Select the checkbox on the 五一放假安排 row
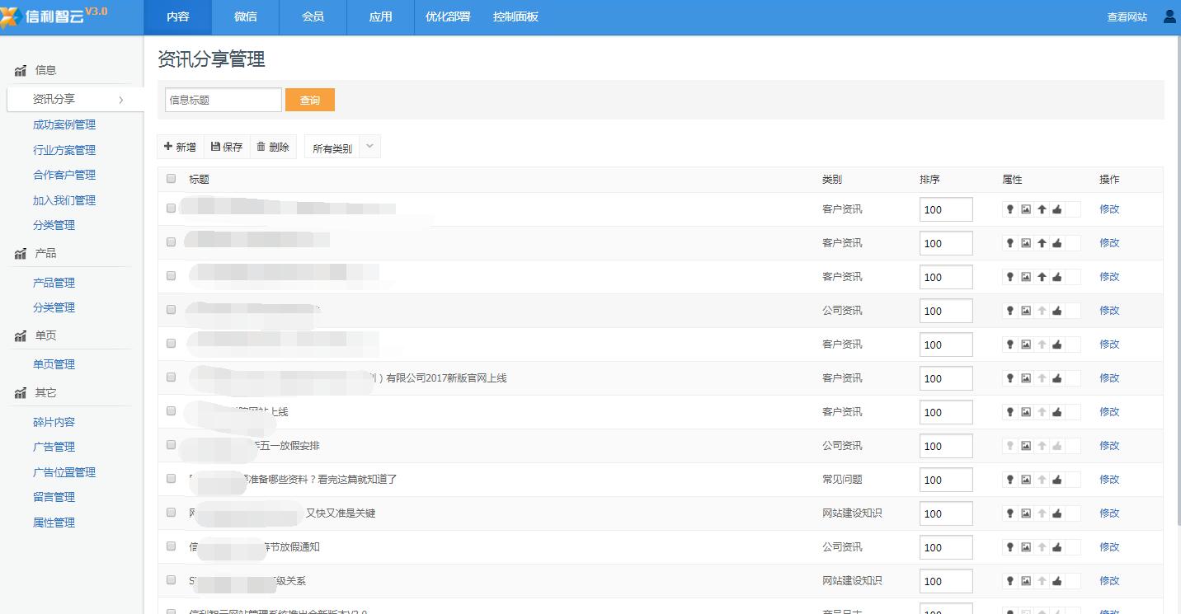This screenshot has width=1181, height=614. [x=171, y=444]
